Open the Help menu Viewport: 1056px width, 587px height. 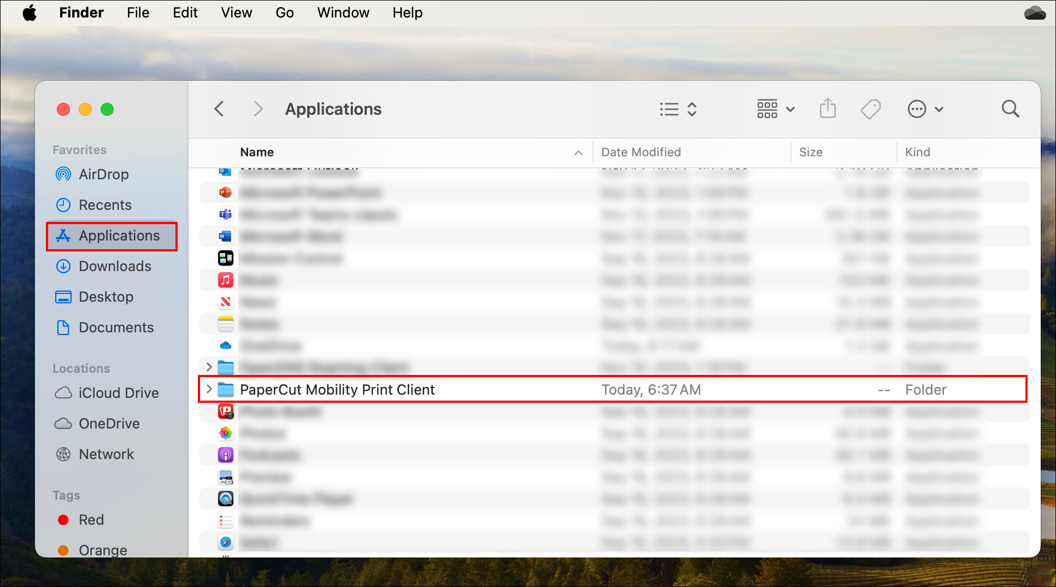coord(407,13)
